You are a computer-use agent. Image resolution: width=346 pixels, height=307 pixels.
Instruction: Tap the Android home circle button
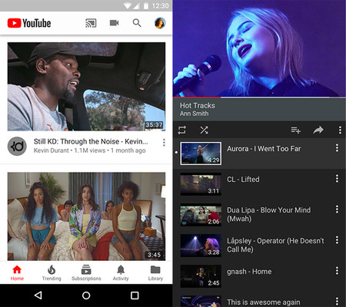click(86, 295)
